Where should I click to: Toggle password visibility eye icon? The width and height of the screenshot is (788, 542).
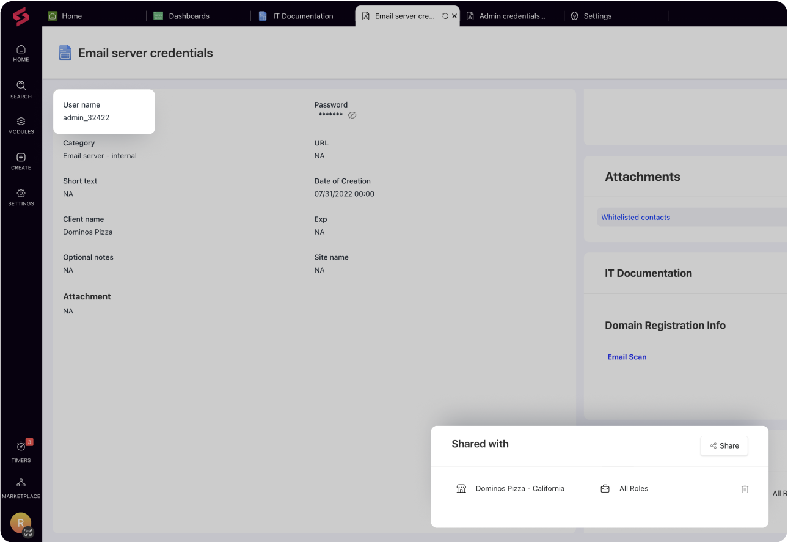coord(352,115)
